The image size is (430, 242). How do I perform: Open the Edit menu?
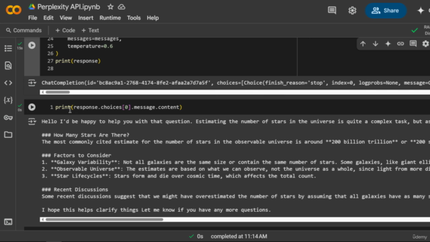pos(48,18)
